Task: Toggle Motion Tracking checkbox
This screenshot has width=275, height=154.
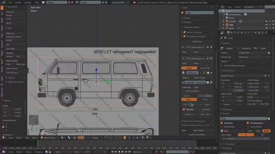Action: point(184,33)
